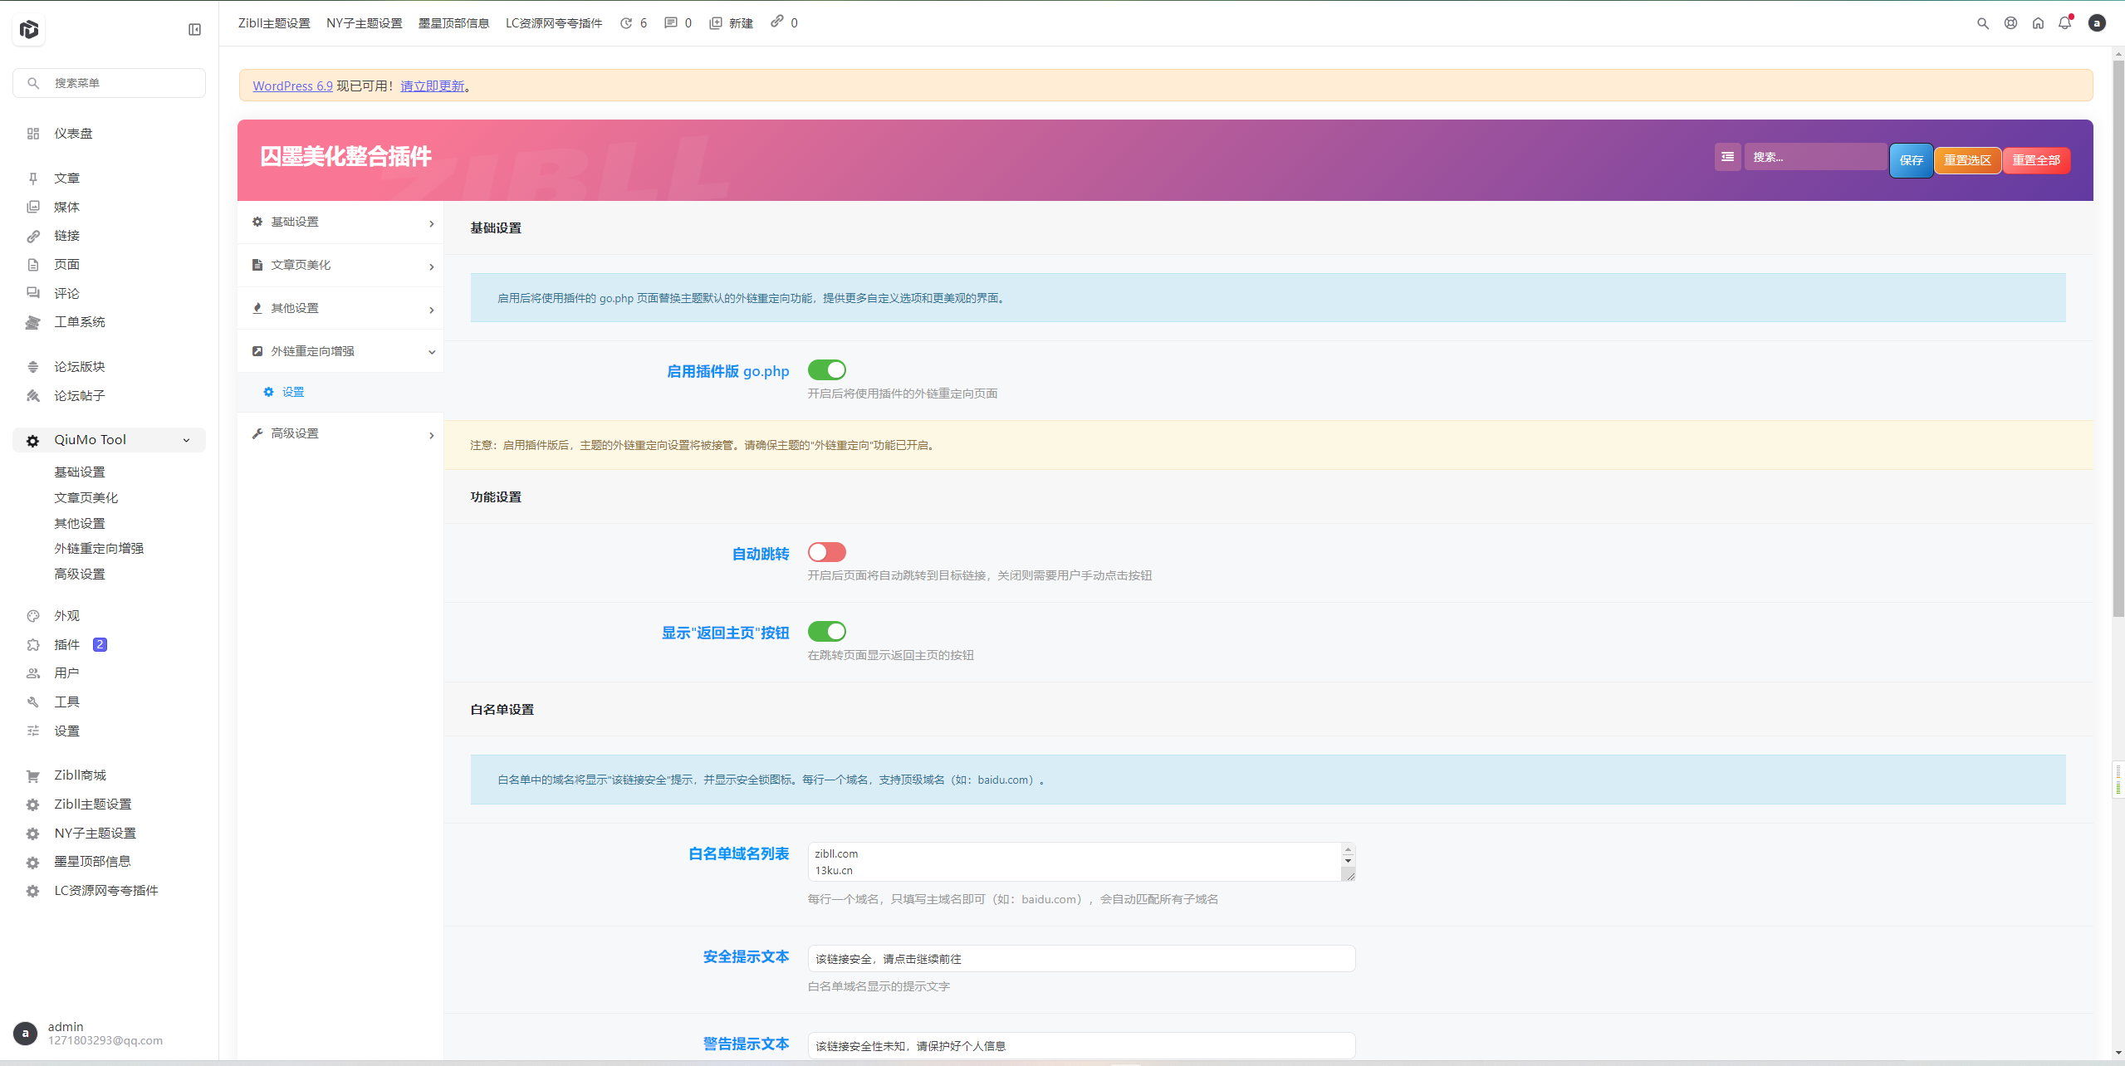Collapse the QiuMo Tool sidebar menu

coord(186,440)
